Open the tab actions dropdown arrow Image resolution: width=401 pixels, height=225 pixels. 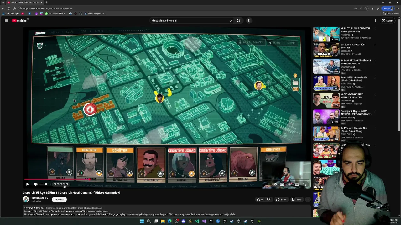tap(3, 2)
